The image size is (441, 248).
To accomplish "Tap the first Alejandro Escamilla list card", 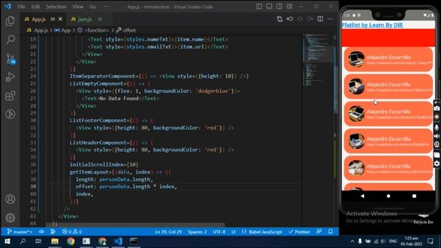I will (x=388, y=59).
